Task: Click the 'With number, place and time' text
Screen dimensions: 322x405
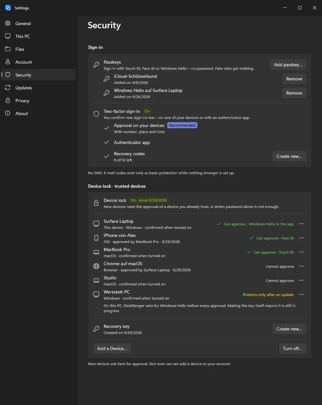Action: coord(139,132)
